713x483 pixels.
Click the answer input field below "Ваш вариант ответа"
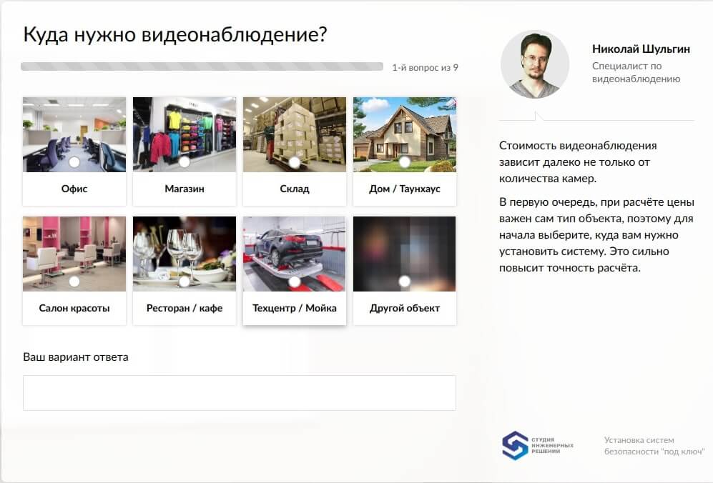coord(239,392)
